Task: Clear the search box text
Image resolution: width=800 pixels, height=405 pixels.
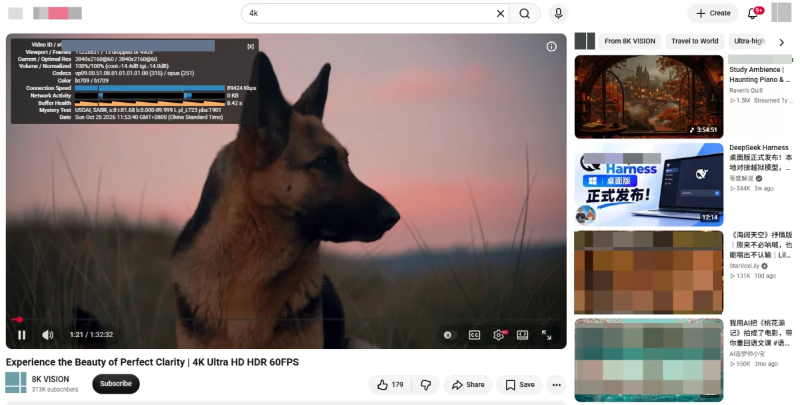Action: (501, 13)
